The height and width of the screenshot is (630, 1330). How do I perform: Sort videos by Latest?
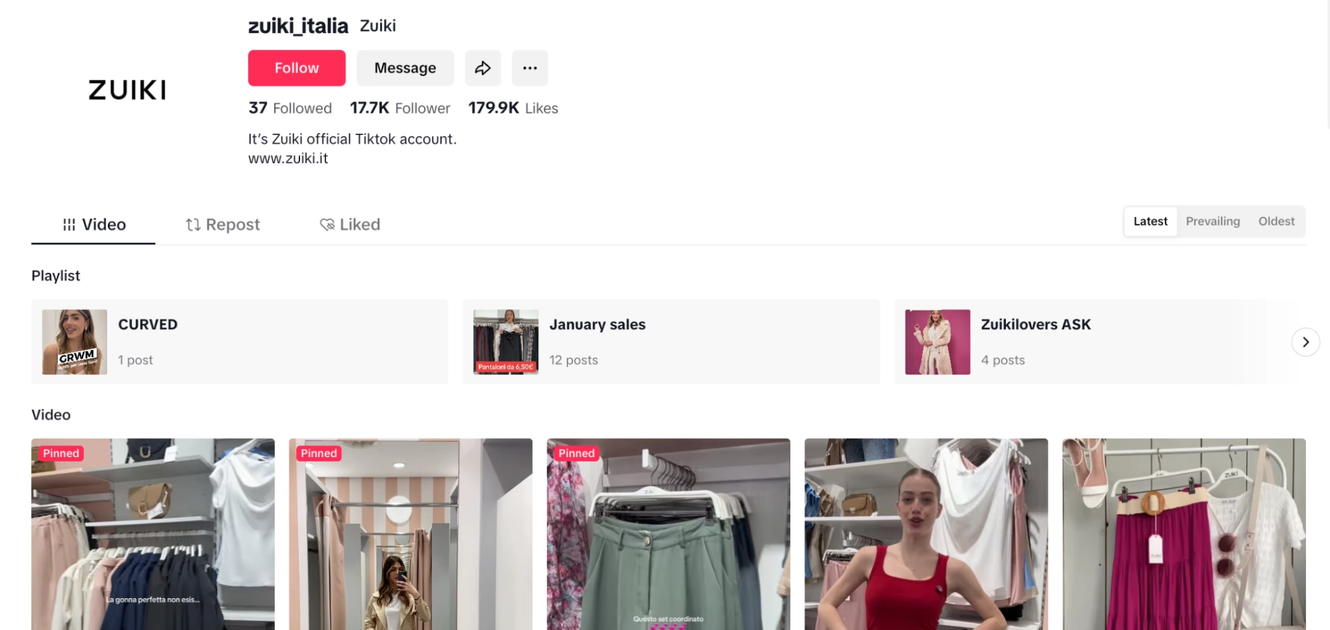(1150, 222)
